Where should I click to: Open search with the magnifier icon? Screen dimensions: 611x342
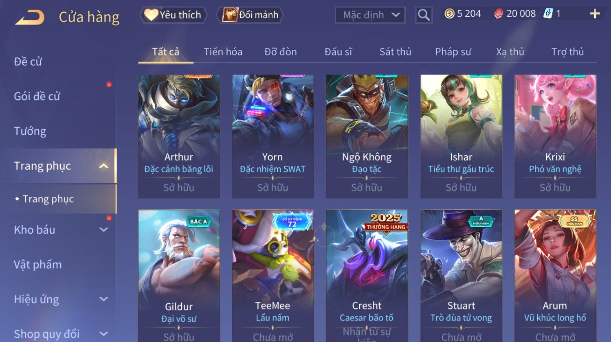click(424, 15)
